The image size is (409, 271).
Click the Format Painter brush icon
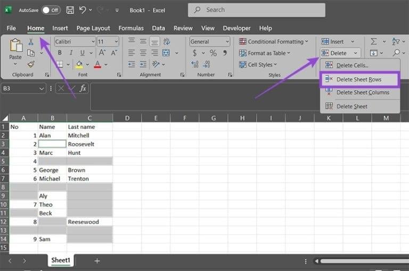pyautogui.click(x=31, y=64)
